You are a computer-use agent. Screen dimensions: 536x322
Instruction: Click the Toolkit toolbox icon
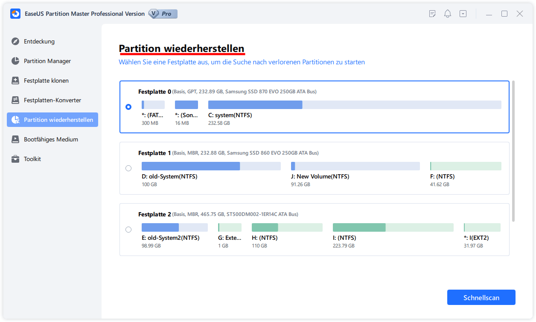pos(15,158)
